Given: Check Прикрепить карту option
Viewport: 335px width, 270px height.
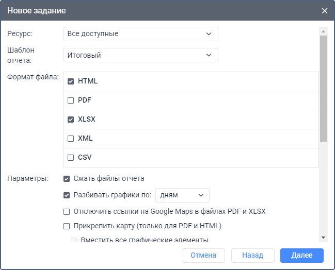Looking at the screenshot, I should tap(67, 226).
